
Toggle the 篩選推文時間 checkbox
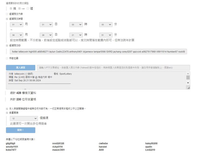pyautogui.click(x=7, y=19)
